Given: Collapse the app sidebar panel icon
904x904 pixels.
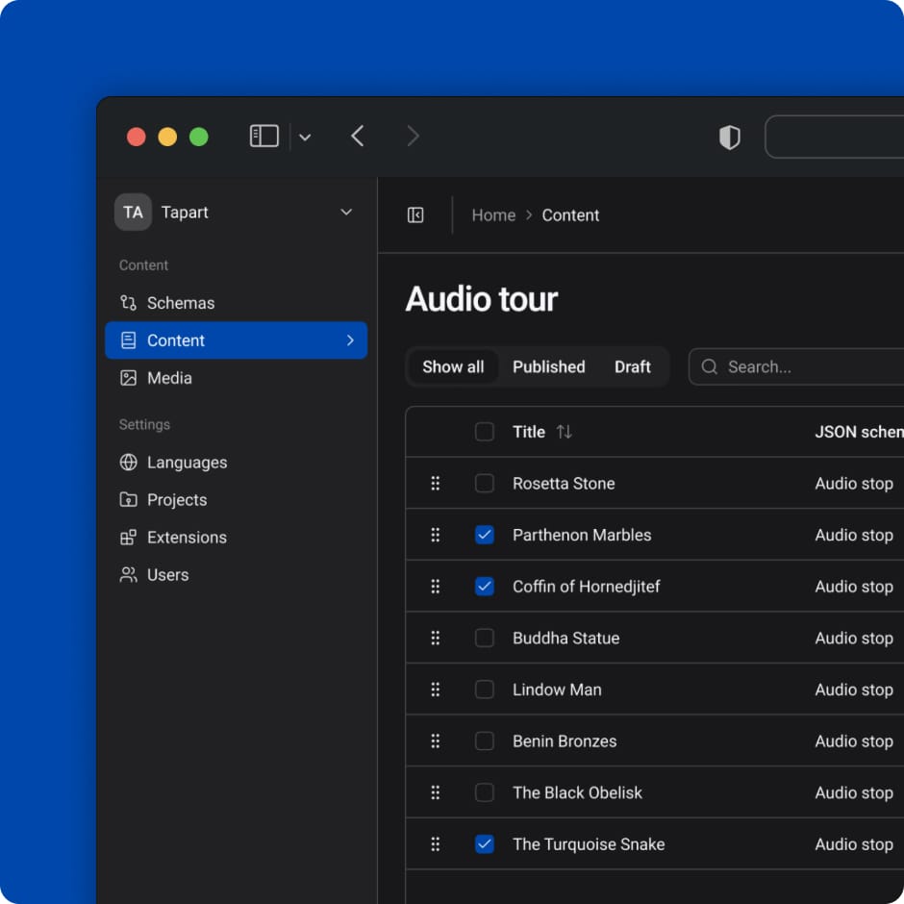Looking at the screenshot, I should [415, 215].
